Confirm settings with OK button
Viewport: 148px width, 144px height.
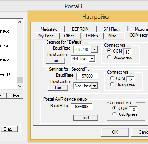pos(115,132)
